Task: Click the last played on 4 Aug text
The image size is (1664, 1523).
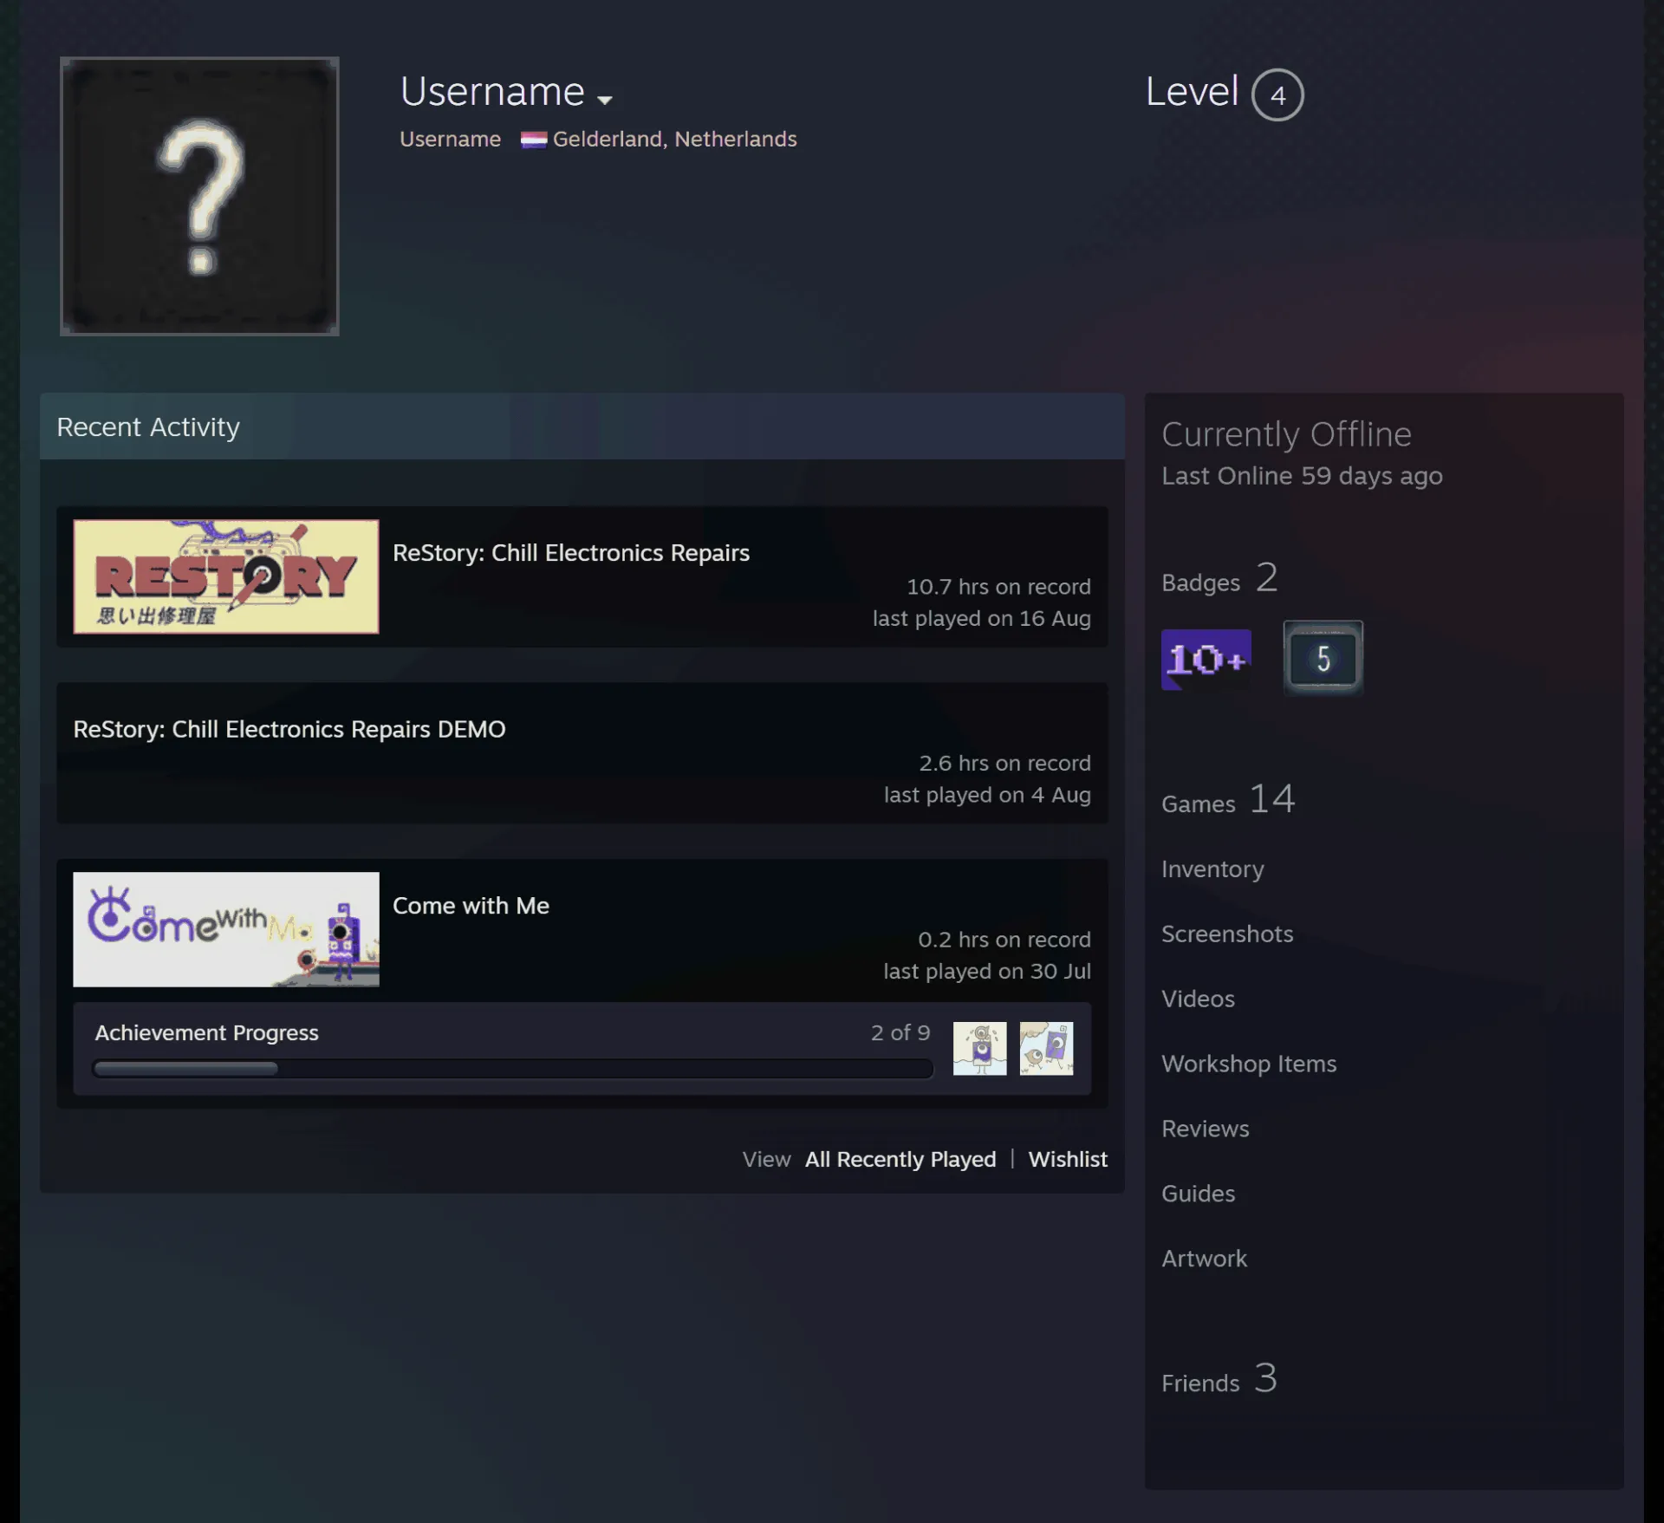Action: pos(987,795)
